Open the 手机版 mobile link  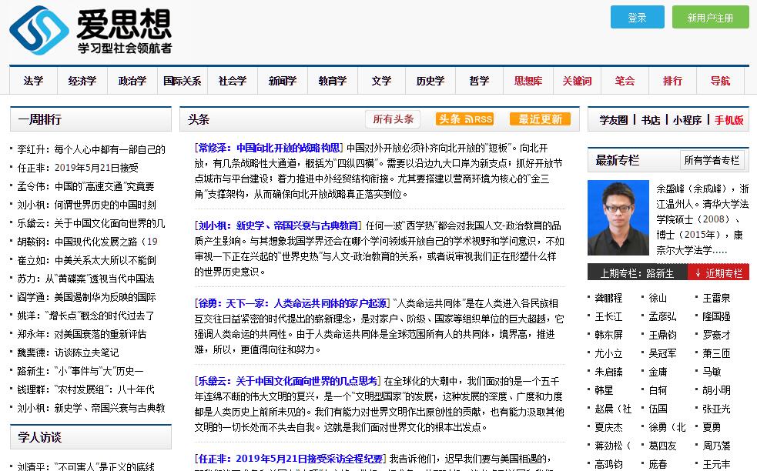tap(729, 120)
